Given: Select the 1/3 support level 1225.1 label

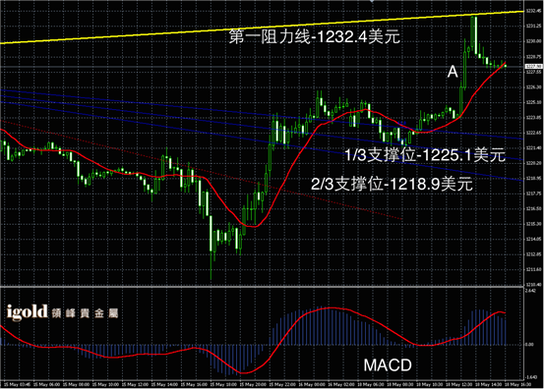Looking at the screenshot, I should [425, 154].
